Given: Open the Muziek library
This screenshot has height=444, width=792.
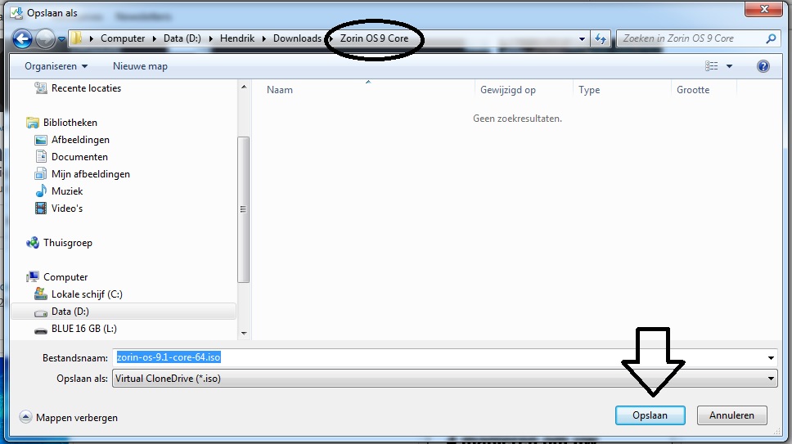Looking at the screenshot, I should pyautogui.click(x=66, y=191).
